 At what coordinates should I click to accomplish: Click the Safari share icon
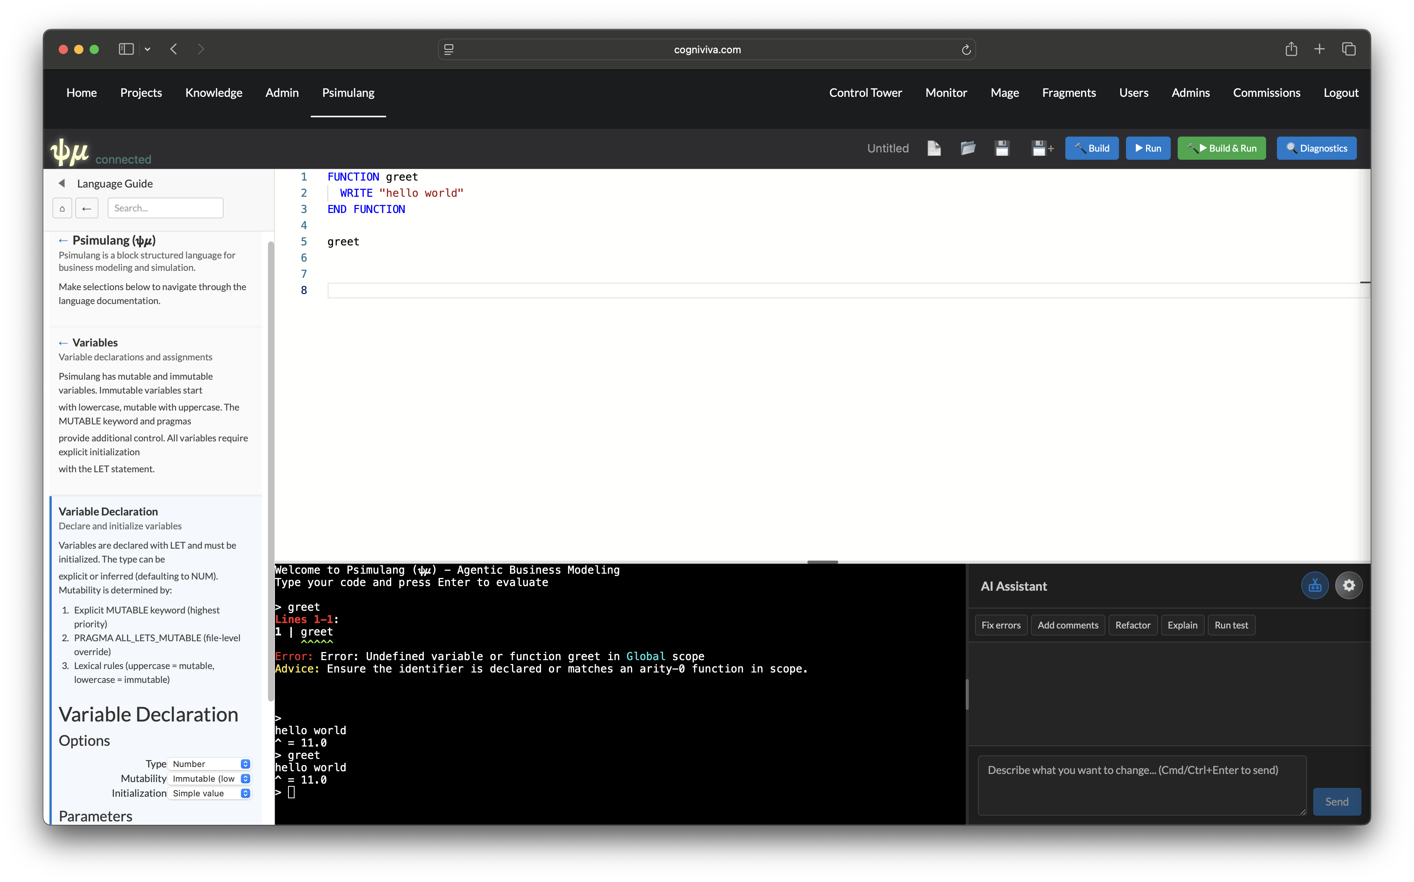1291,49
